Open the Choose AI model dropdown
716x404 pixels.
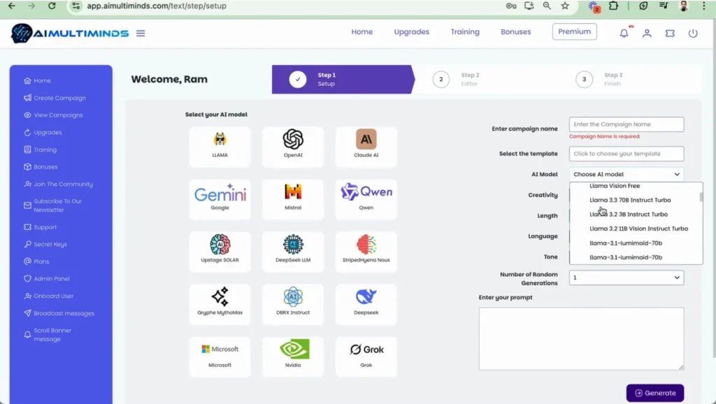click(x=626, y=174)
